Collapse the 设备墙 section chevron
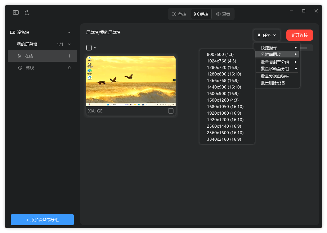This screenshot has height=233, width=327. tap(69, 32)
